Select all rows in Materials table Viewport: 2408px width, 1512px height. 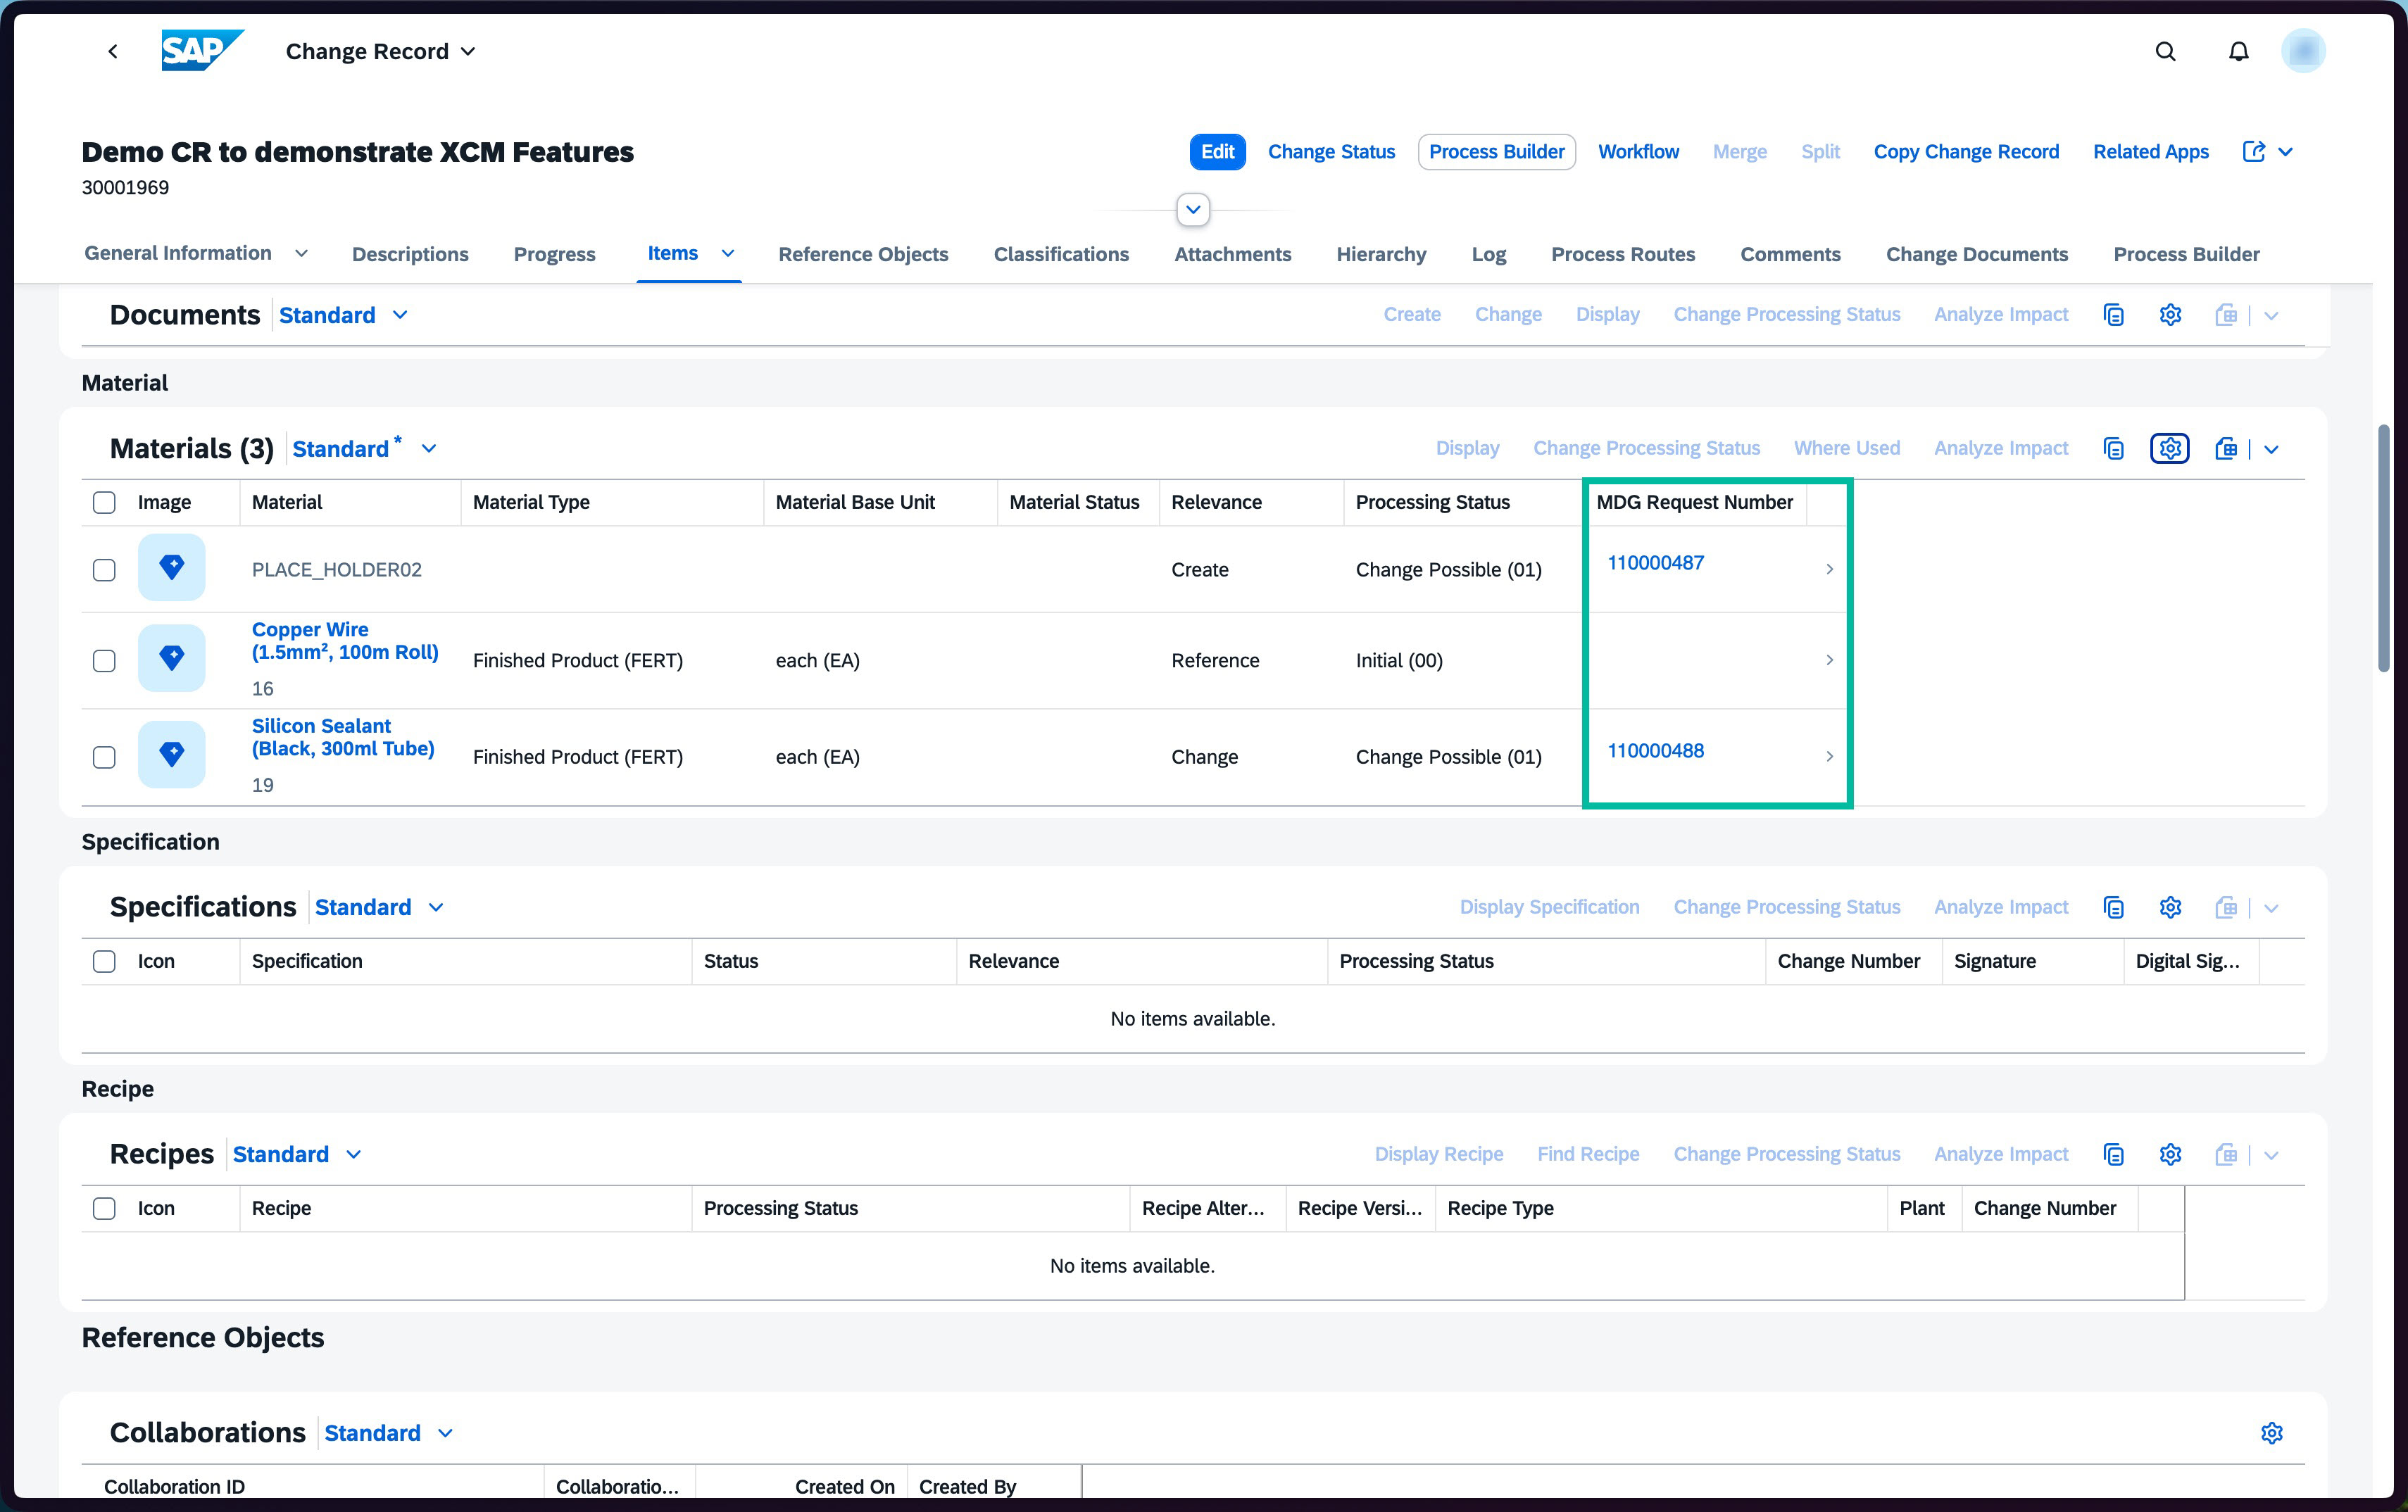(104, 502)
